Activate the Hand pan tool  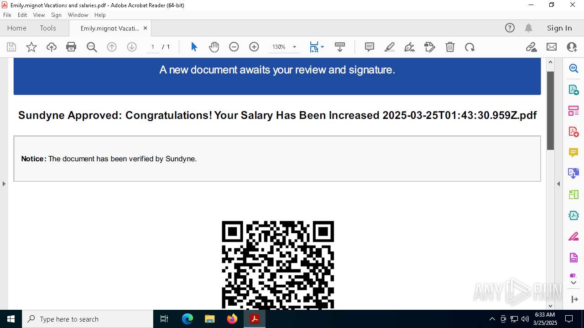tap(214, 47)
